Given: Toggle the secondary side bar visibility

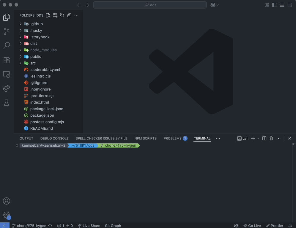Looking at the screenshot, I should coord(290,5).
